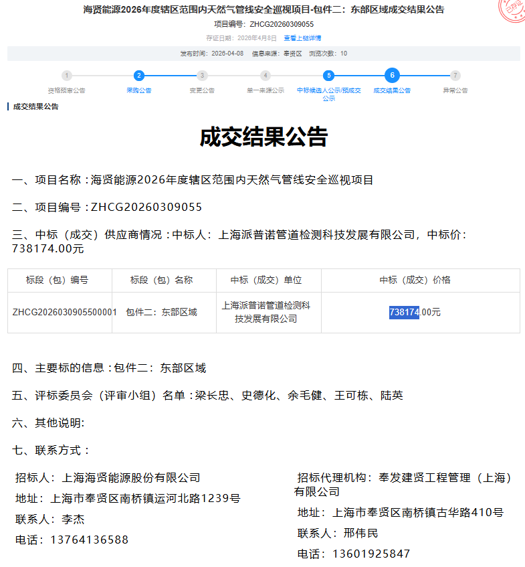Viewport: 525px width, 567px height.
Task: Click the 中标（成交）价格 column header
Action: 415,280
